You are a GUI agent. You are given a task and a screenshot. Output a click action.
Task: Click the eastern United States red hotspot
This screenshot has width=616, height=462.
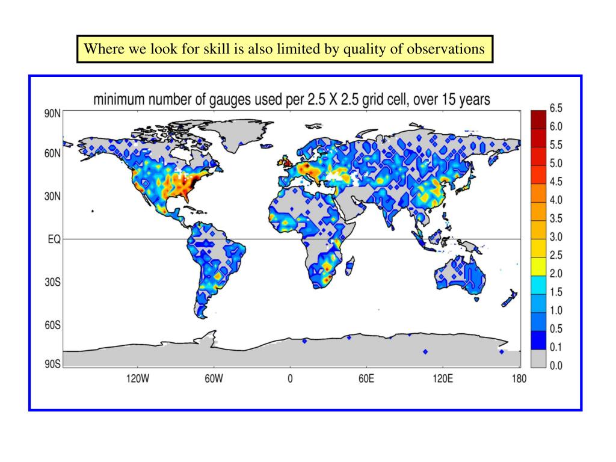pyautogui.click(x=193, y=183)
